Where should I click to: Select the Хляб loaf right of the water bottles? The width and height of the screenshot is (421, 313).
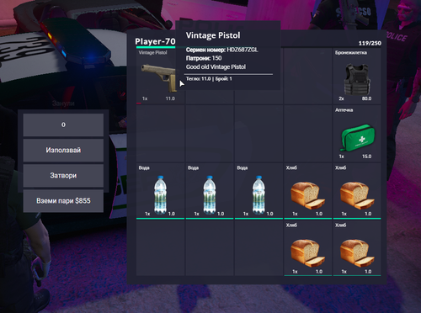pos(307,191)
